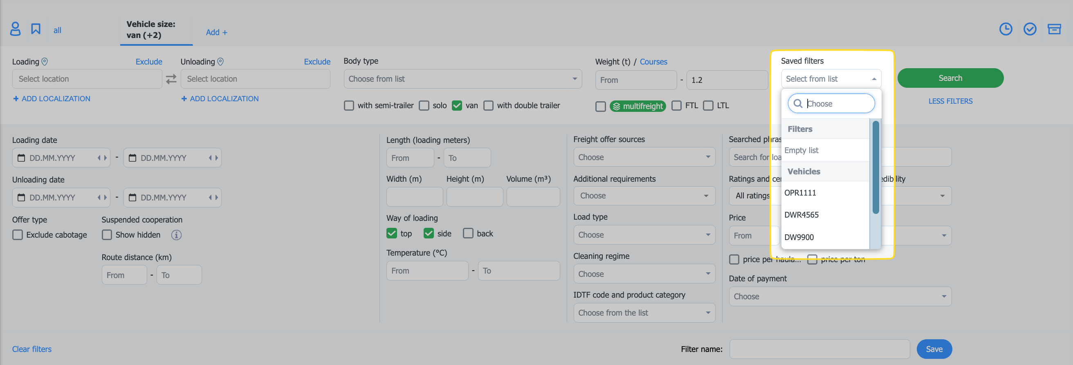The image size is (1073, 365).
Task: Enable the Exclude cabotage checkbox
Action: click(18, 235)
